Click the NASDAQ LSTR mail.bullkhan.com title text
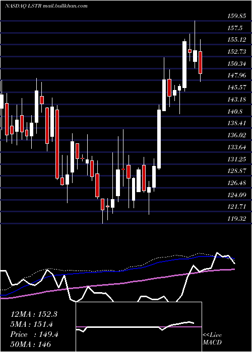Screen dimensions: 252x352 [46, 6]
